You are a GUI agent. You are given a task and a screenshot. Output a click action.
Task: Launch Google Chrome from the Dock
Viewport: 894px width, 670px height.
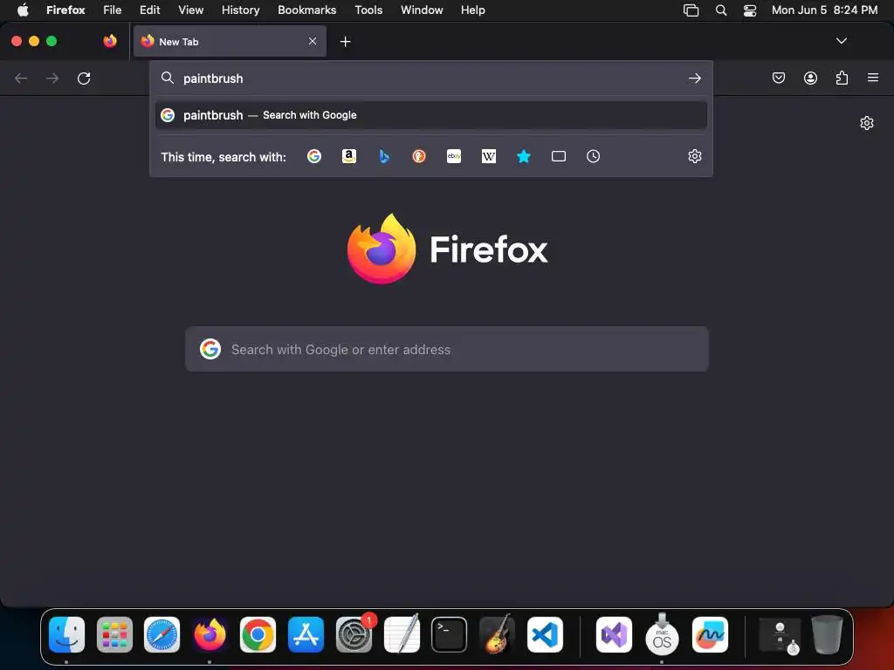(x=258, y=635)
